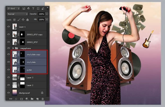Click the add layer mask icon
Image resolution: width=165 pixels, height=107 pixels.
pyautogui.click(x=21, y=99)
